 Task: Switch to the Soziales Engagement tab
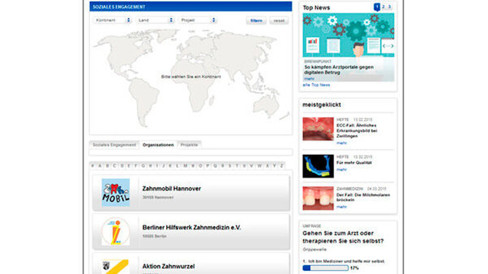114,145
